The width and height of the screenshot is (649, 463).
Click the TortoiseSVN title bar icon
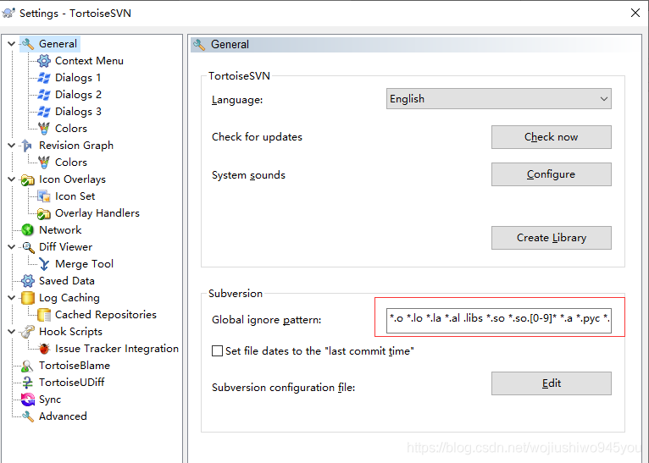click(9, 14)
